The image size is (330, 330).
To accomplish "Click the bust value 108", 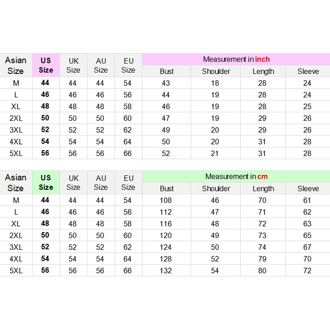I will [167, 200].
